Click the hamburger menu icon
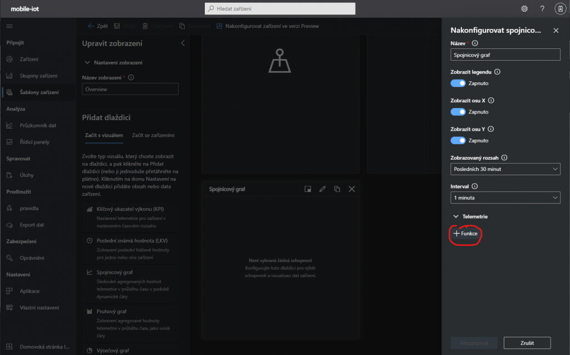 [9, 26]
